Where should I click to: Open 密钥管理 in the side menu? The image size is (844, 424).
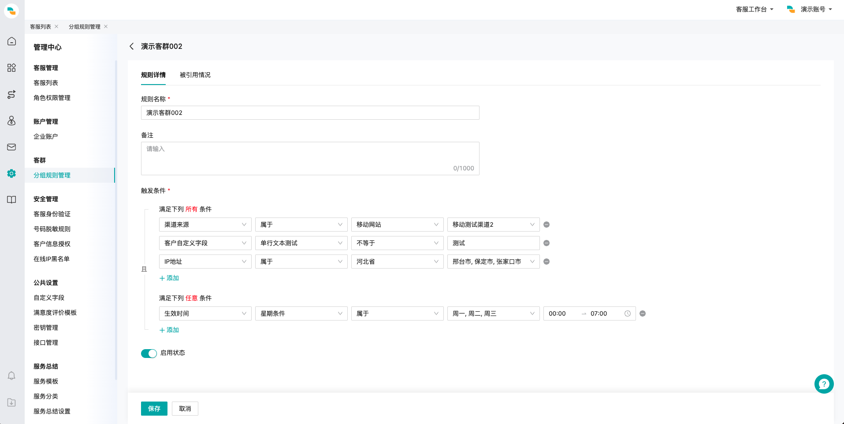click(x=46, y=328)
